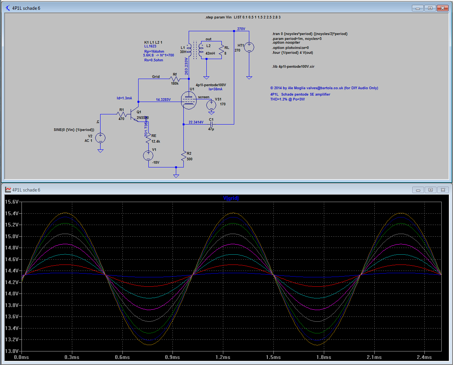Select the U1 pentode tube symbol
453x365 pixels.
[189, 101]
